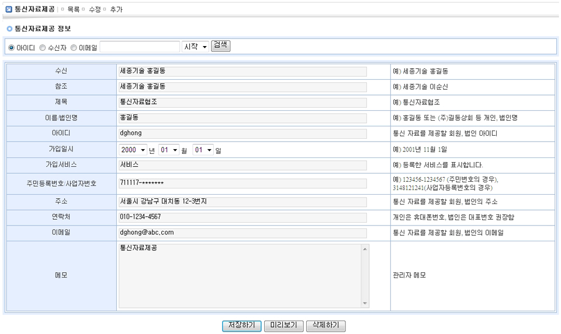This screenshot has height=334, width=561.
Task: Open the 목록 menu item
Action: click(x=73, y=9)
